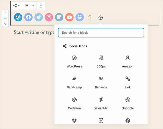Click the Twitter bird icon

point(39,17)
